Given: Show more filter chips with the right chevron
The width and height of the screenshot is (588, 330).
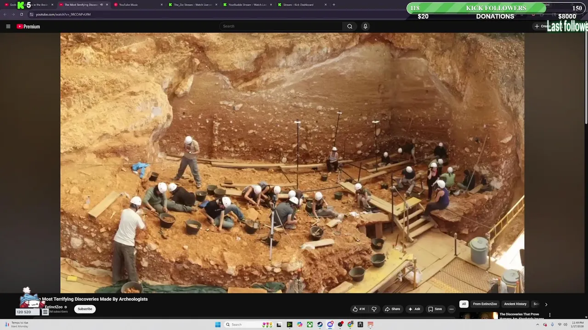Looking at the screenshot, I should pos(546,304).
